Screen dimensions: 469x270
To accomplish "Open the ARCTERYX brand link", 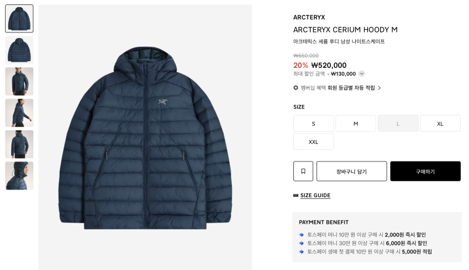I will point(309,17).
